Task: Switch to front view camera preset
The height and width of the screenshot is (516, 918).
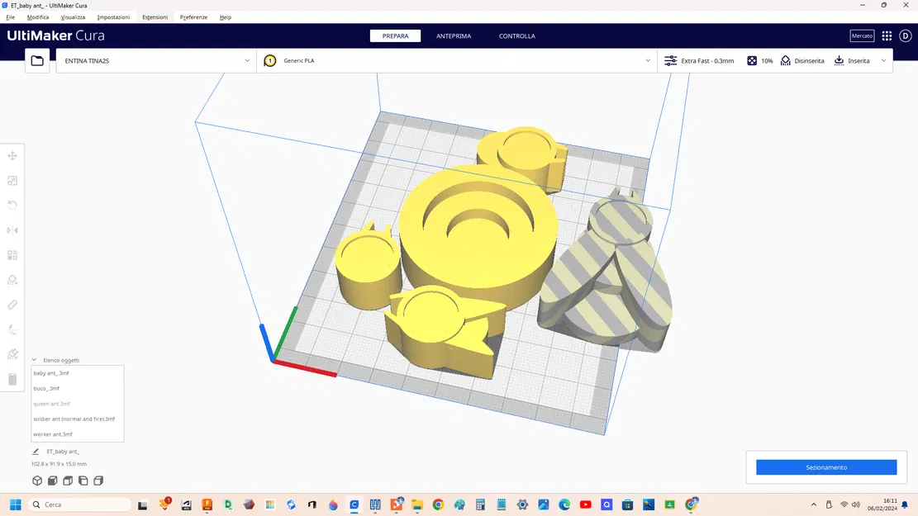Action: pos(51,480)
